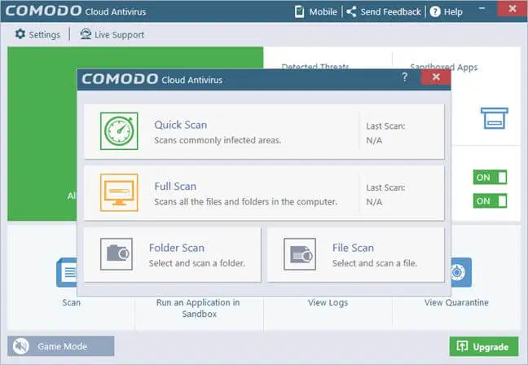Click 'Scans commonly infected areas.' text

click(x=218, y=140)
